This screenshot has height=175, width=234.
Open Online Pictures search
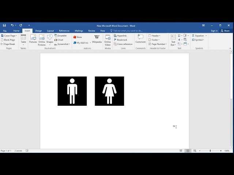(42, 40)
